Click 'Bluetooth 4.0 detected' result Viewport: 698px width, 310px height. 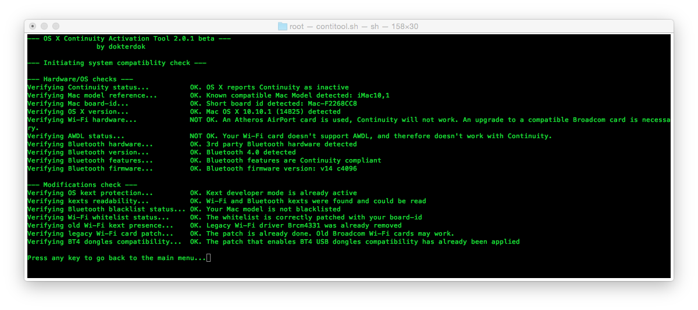(x=251, y=152)
